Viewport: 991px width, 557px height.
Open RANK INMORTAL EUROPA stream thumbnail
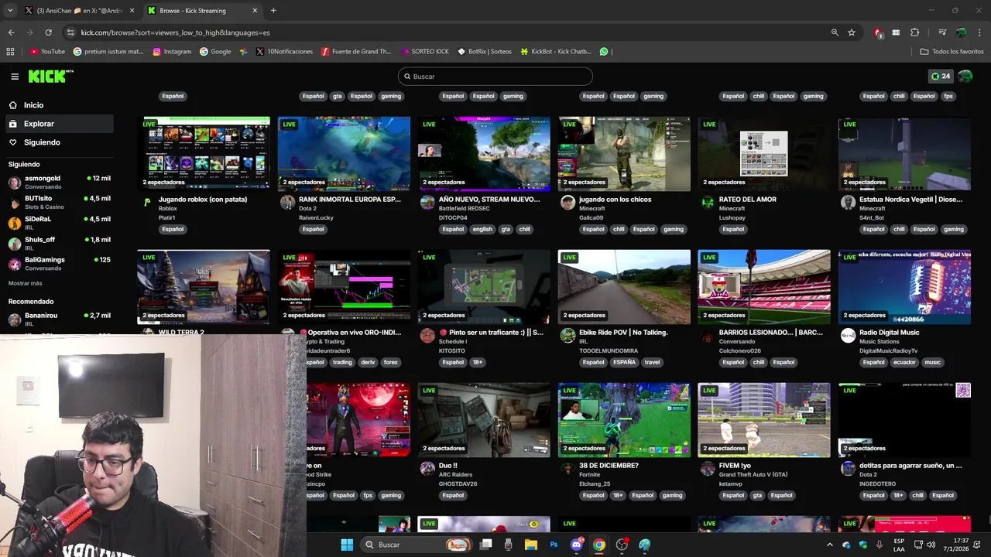click(344, 153)
